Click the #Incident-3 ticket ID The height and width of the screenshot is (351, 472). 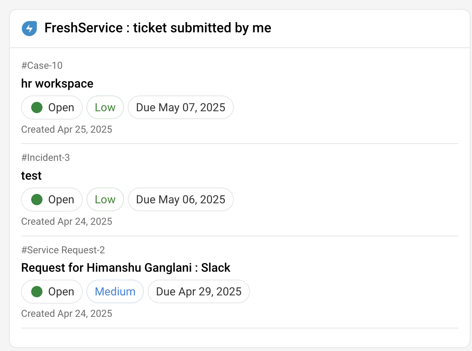click(45, 157)
